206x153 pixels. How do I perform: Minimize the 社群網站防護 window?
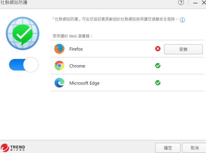[195, 3]
